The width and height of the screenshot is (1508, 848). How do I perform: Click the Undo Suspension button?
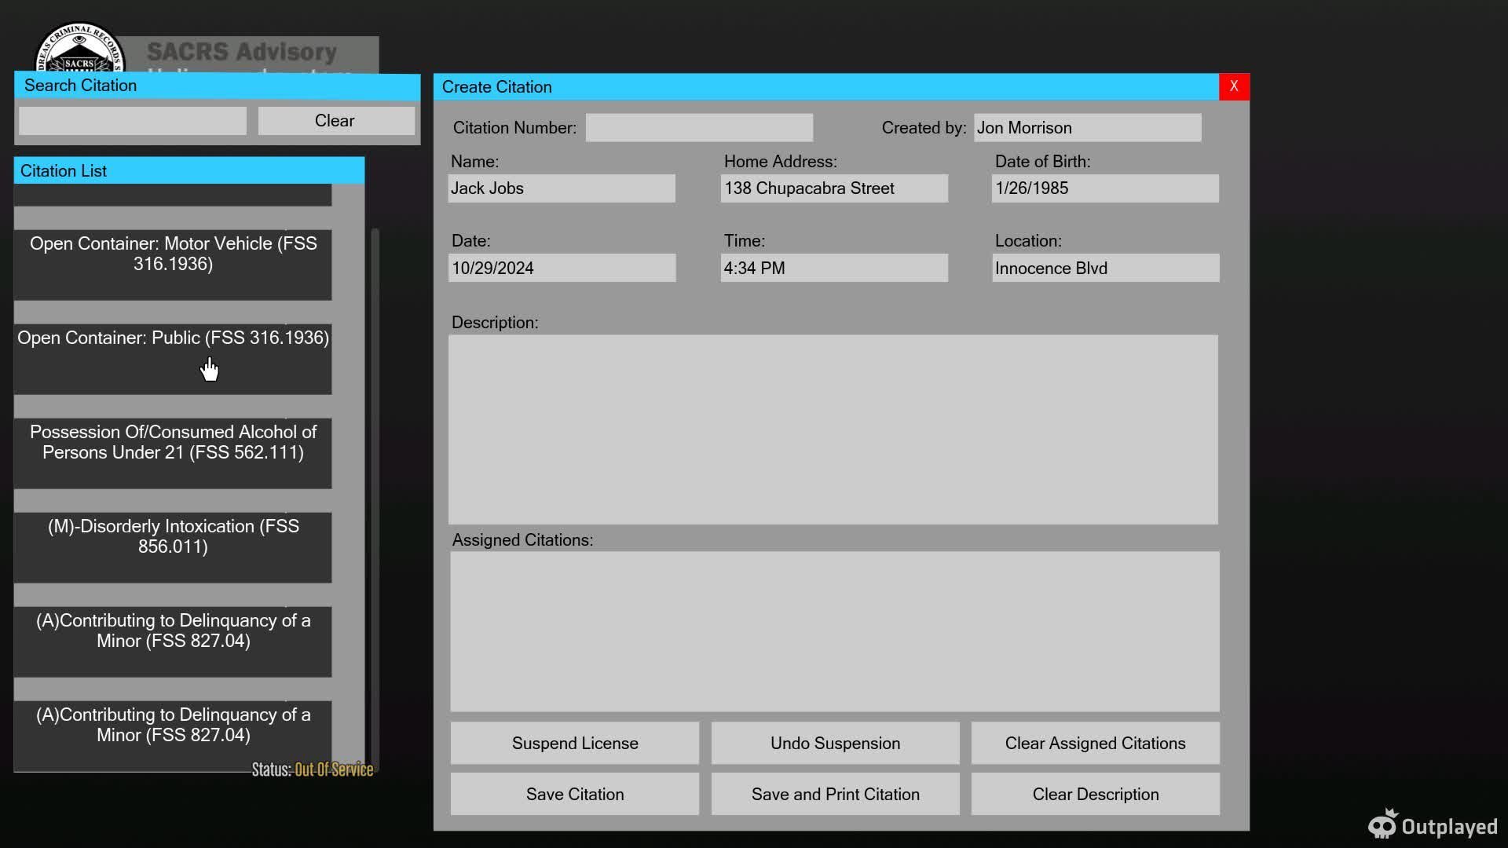835,743
